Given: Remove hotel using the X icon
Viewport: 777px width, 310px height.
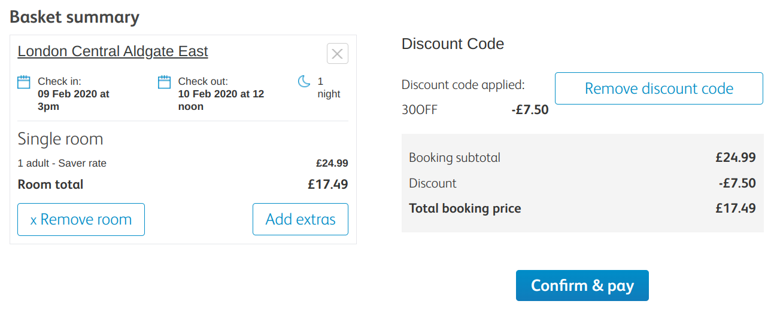Looking at the screenshot, I should 337,54.
